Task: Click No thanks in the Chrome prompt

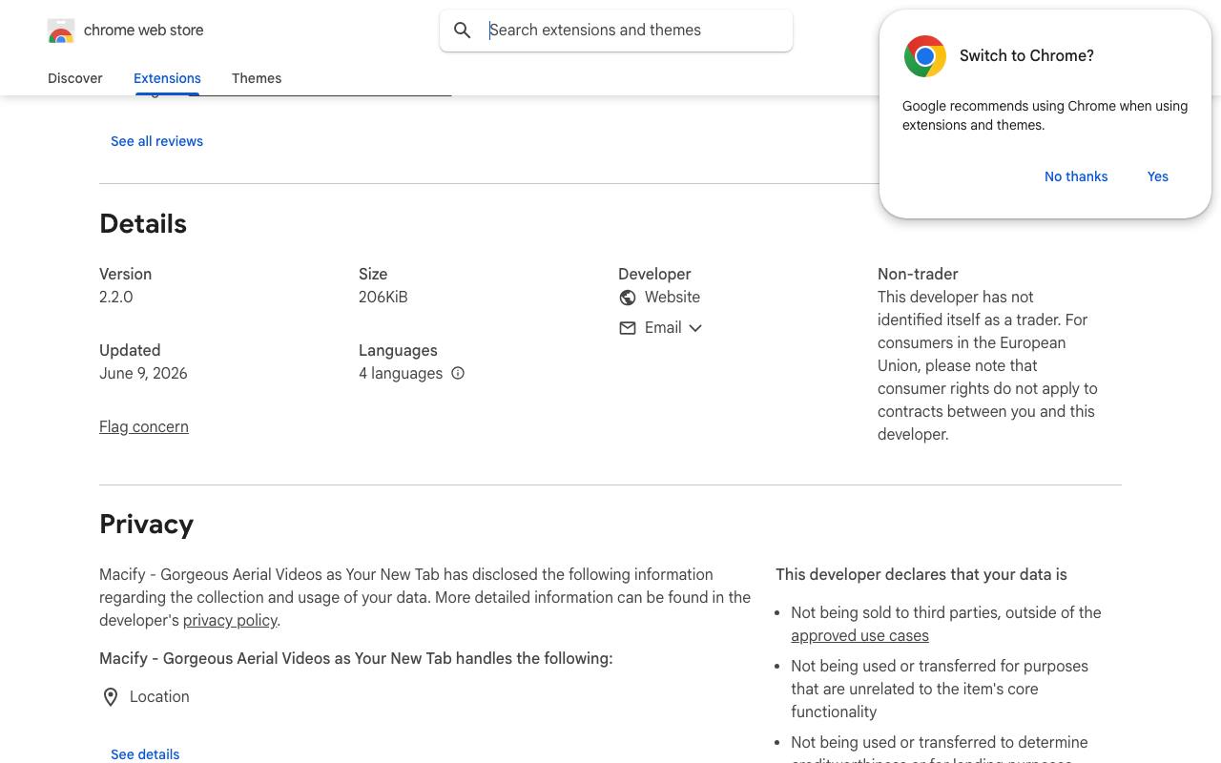Action: (x=1076, y=176)
